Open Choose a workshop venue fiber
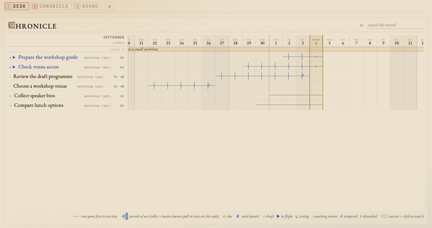The height and width of the screenshot is (228, 432). click(40, 86)
